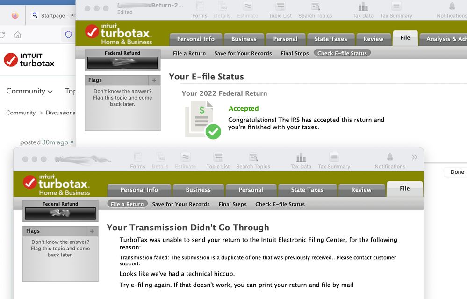The width and height of the screenshot is (467, 299).
Task: Open Details in the front TurboTax window toolbar
Action: [160, 161]
